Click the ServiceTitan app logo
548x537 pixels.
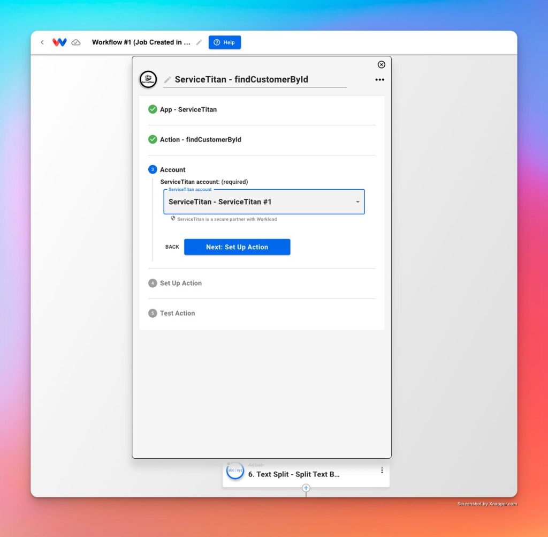click(148, 79)
